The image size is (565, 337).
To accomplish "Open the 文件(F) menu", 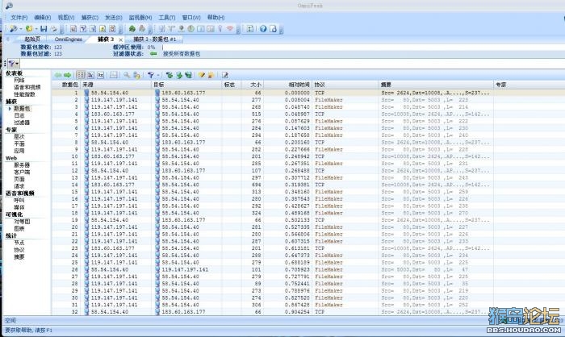I will (x=19, y=17).
